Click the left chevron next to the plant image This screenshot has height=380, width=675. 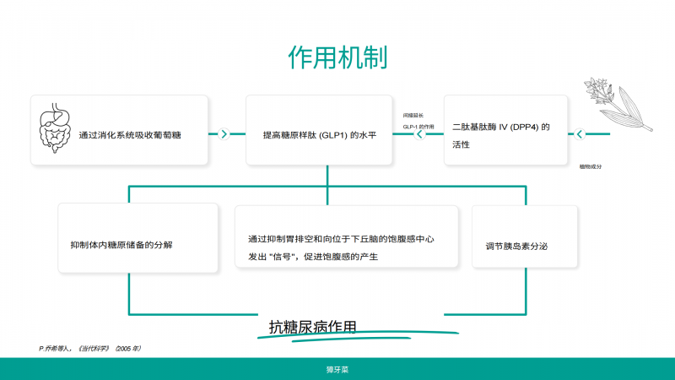point(580,133)
